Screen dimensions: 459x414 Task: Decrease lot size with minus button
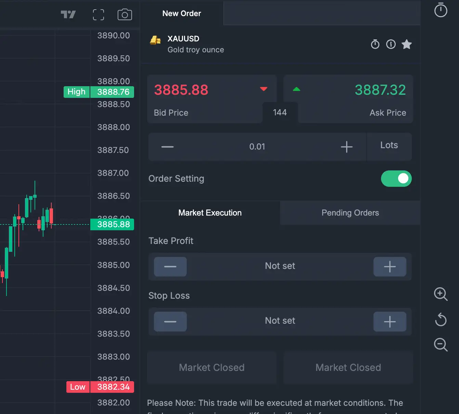(168, 147)
